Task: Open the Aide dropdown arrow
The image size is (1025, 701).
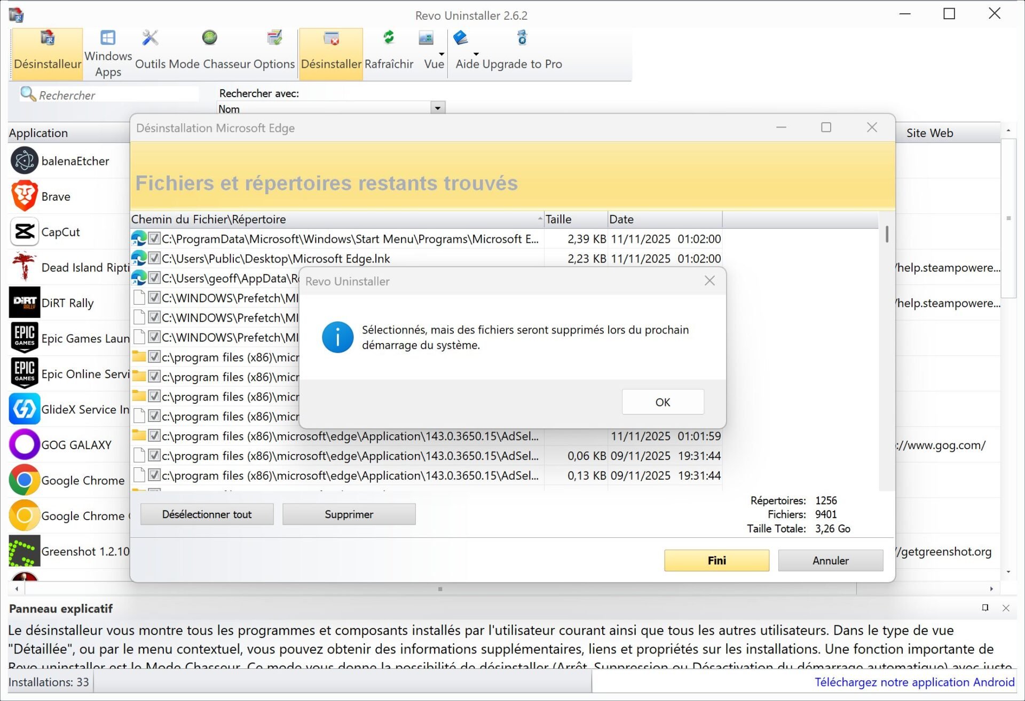Action: [x=475, y=53]
